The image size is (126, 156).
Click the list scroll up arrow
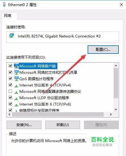point(116,66)
